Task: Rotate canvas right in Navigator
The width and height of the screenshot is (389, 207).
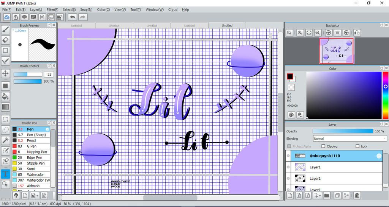Action: coord(346,33)
